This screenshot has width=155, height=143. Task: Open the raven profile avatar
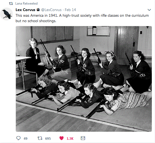(7, 14)
